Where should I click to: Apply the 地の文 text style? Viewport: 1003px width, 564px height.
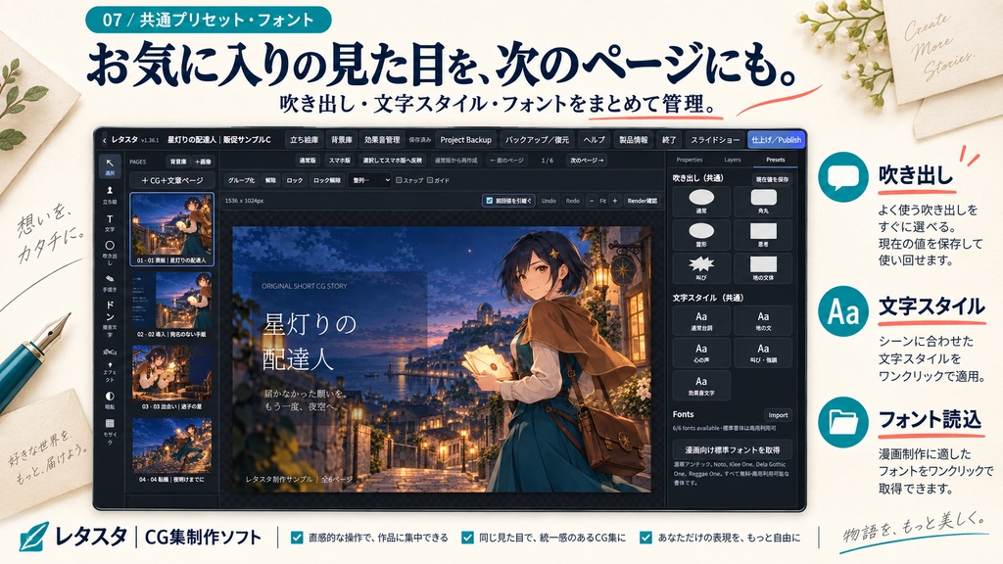click(x=762, y=321)
